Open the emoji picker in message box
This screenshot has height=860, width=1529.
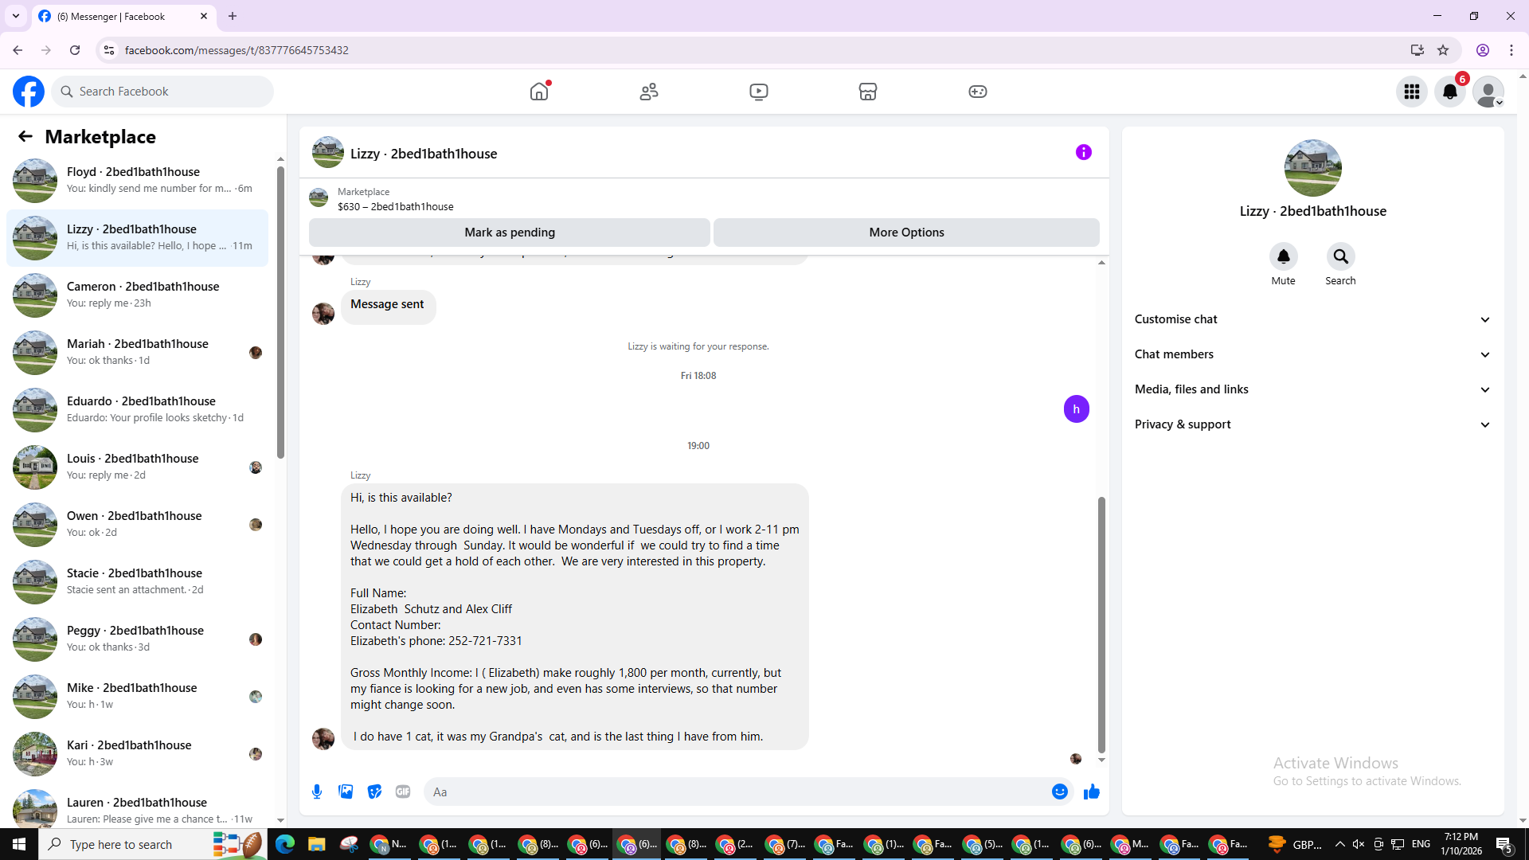click(x=1059, y=792)
